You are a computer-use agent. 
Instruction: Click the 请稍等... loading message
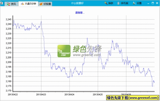(80, 13)
